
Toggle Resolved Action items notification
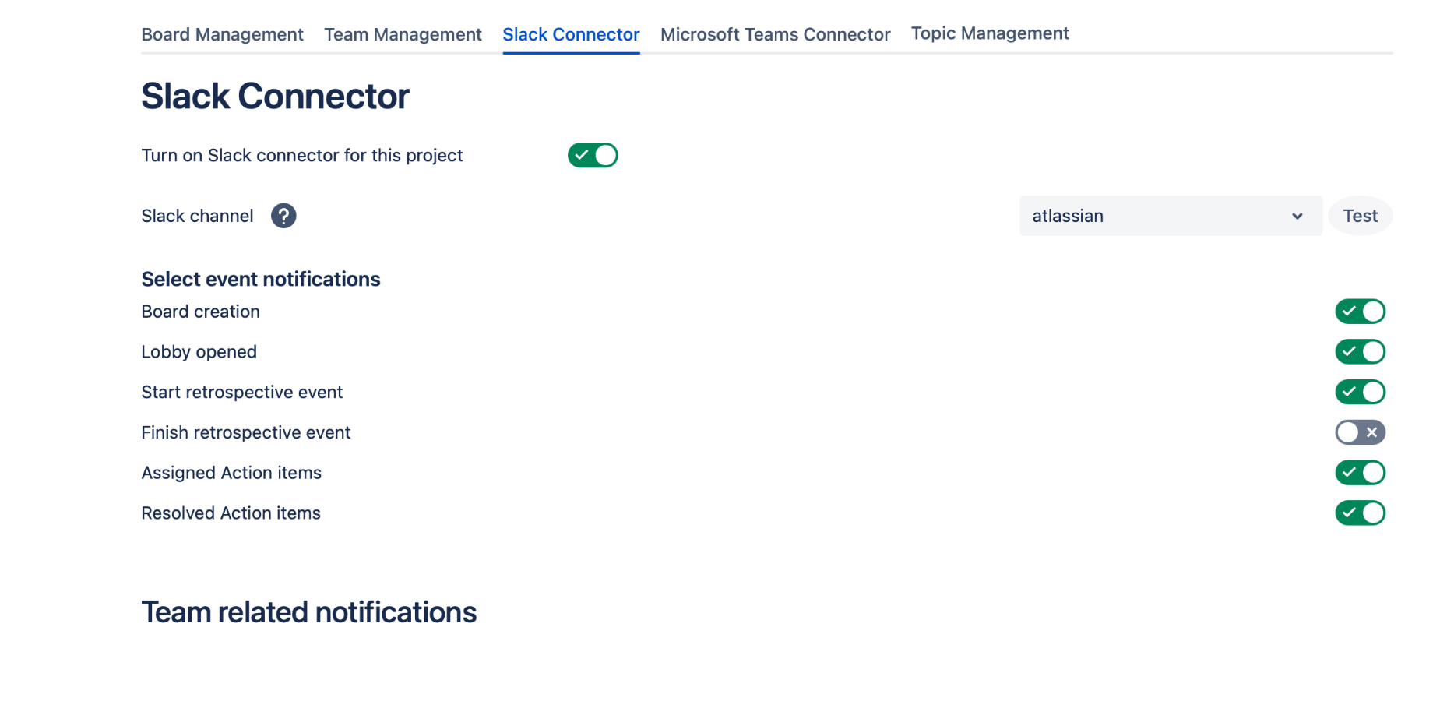tap(1360, 513)
